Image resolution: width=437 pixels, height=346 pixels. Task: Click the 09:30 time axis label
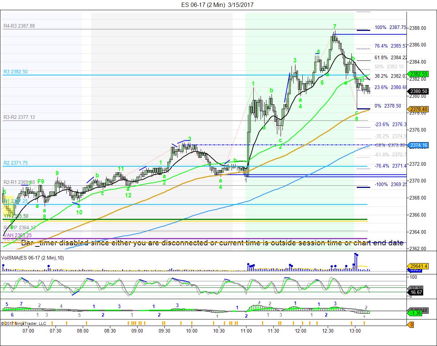[x=164, y=331]
